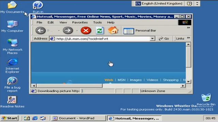Open the View menu

[63, 22]
